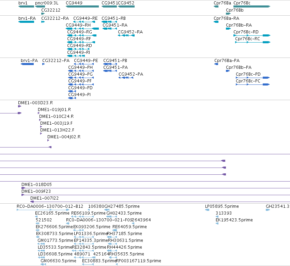Open EST GH27485.5prime

(x=122, y=206)
